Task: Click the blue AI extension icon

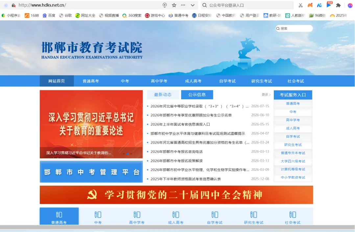Action: coord(319,5)
